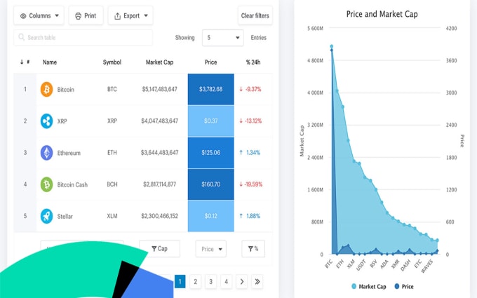Focus the Search table field
This screenshot has height=298, width=477.
point(83,37)
